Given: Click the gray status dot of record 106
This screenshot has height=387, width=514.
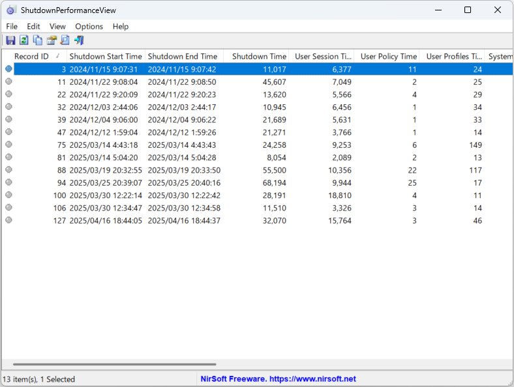Looking at the screenshot, I should click(x=9, y=208).
